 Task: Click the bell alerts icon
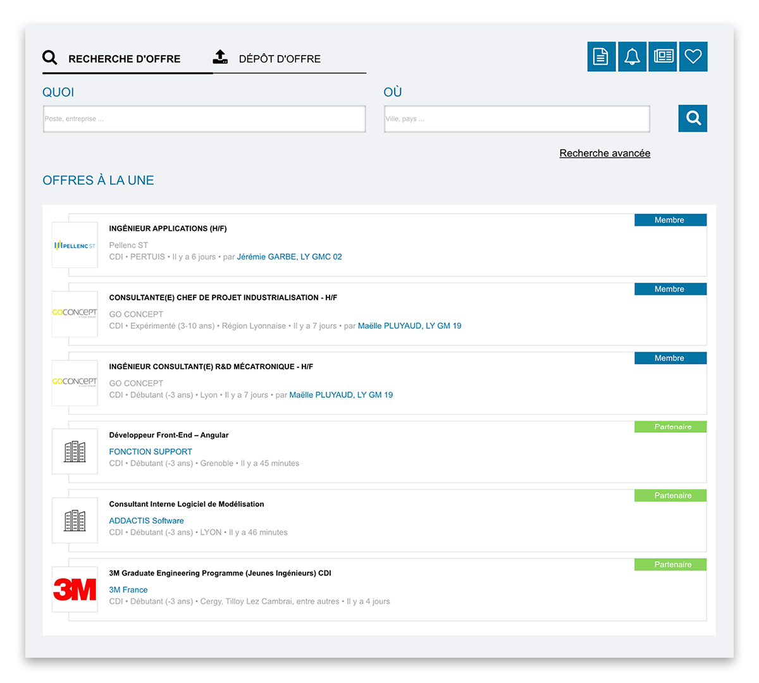pos(632,57)
